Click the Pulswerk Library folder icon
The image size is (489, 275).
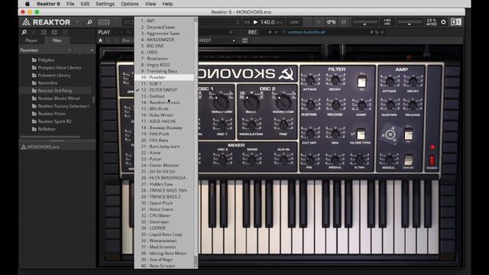click(x=34, y=76)
